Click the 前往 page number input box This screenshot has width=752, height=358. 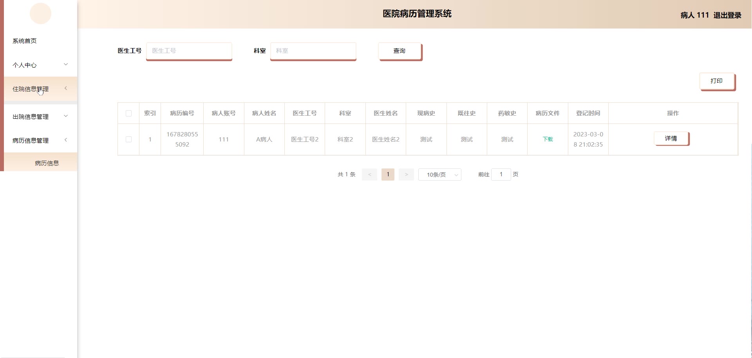coord(501,174)
